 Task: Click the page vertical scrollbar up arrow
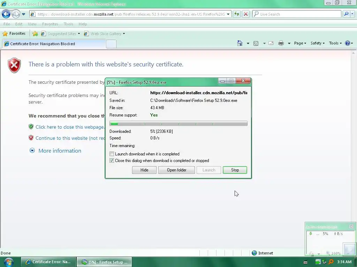(354, 53)
